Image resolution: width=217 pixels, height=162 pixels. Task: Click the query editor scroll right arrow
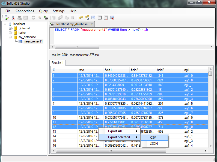[211, 47]
